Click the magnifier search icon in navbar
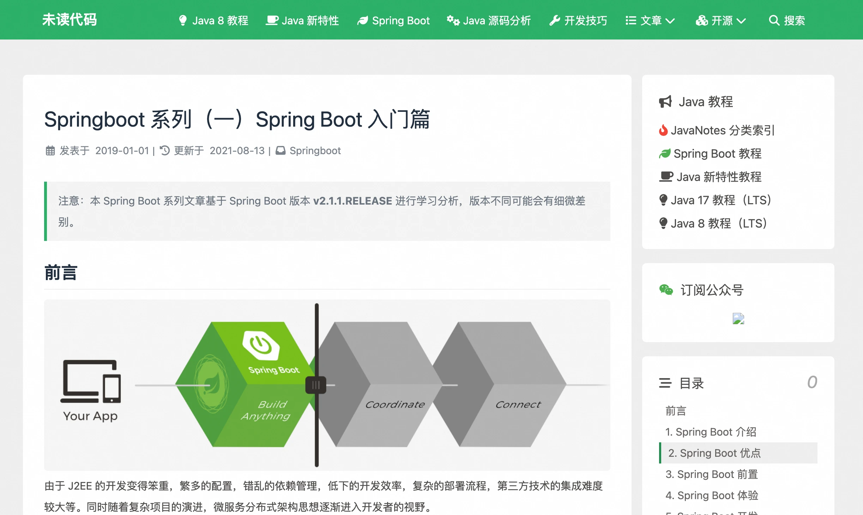The image size is (863, 515). 774,20
